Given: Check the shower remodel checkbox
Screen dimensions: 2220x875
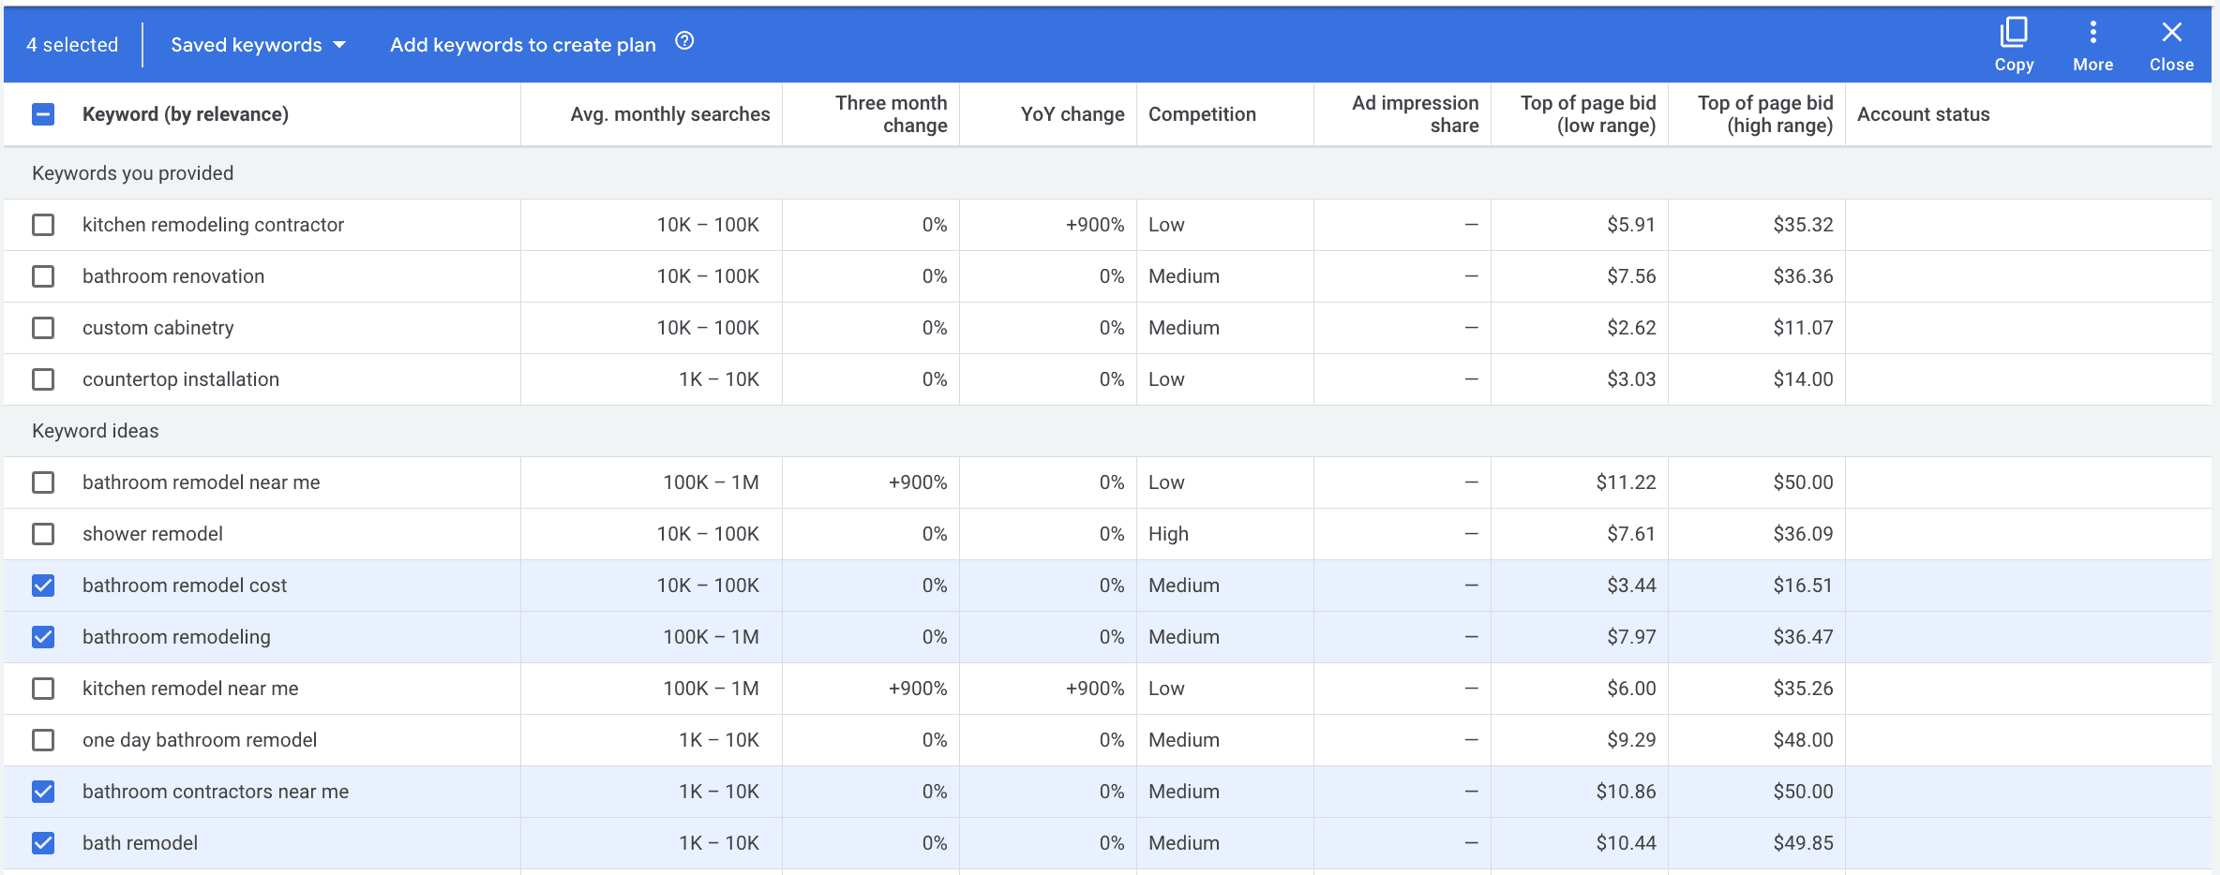Looking at the screenshot, I should pyautogui.click(x=43, y=534).
